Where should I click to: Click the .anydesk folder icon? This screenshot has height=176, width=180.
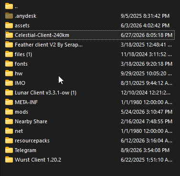coord(9,16)
